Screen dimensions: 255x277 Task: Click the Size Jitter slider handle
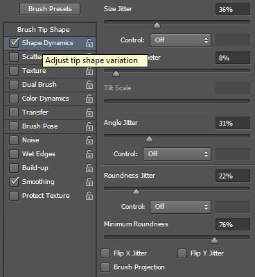[157, 25]
